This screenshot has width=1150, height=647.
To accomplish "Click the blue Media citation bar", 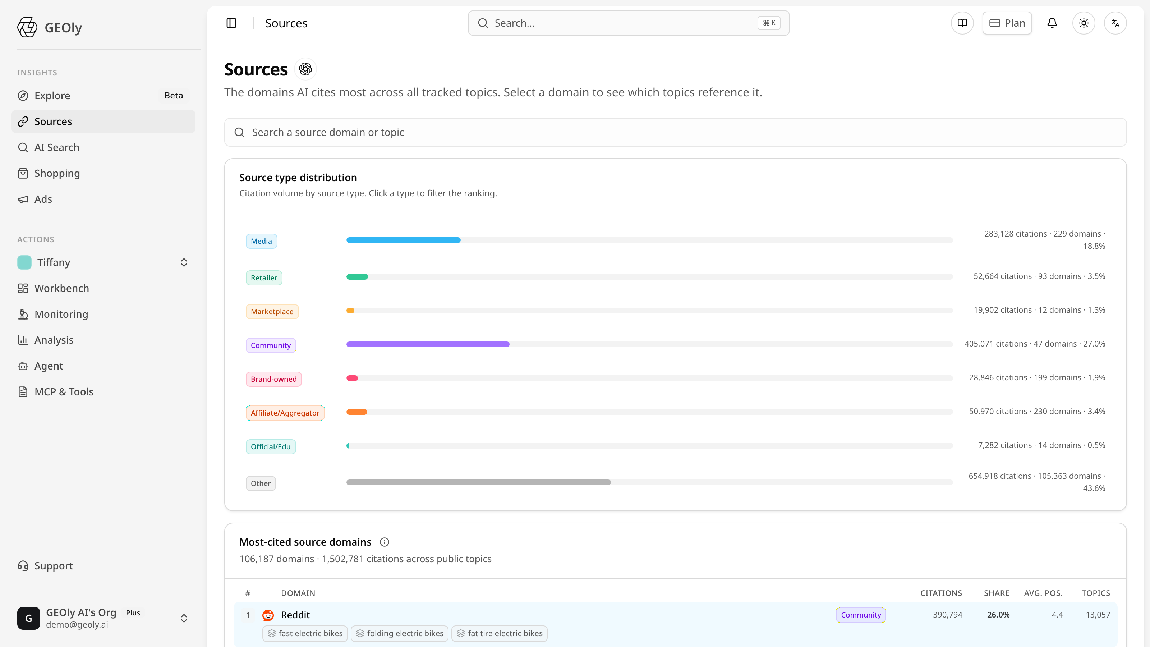I will (x=403, y=240).
